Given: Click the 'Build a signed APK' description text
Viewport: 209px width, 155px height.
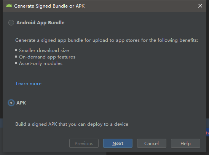Looking at the screenshot, I should 72,124.
